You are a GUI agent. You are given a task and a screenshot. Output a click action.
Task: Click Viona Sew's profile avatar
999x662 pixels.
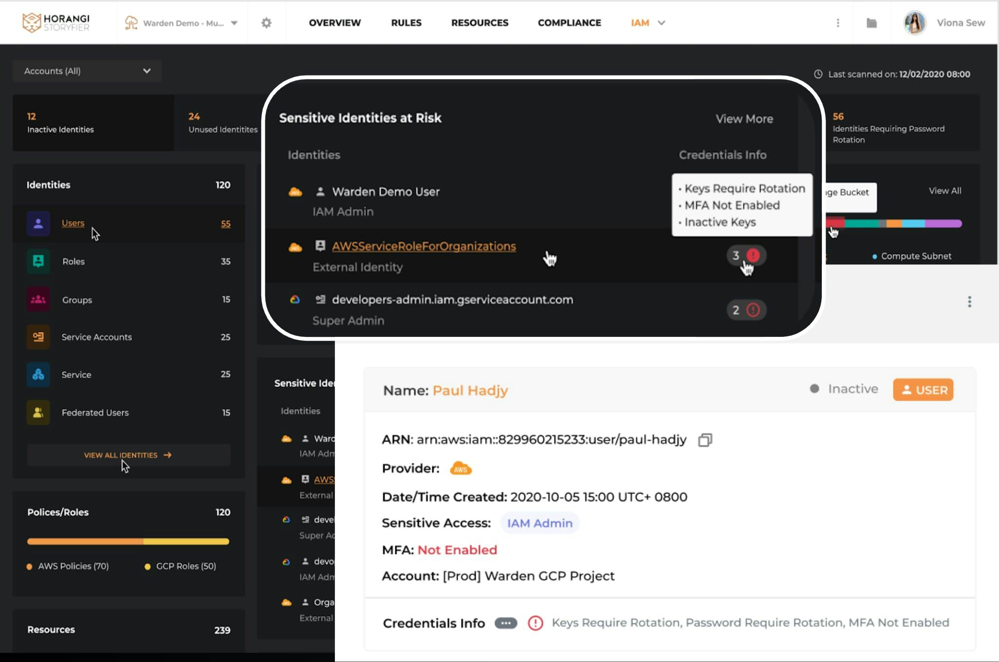(x=915, y=23)
